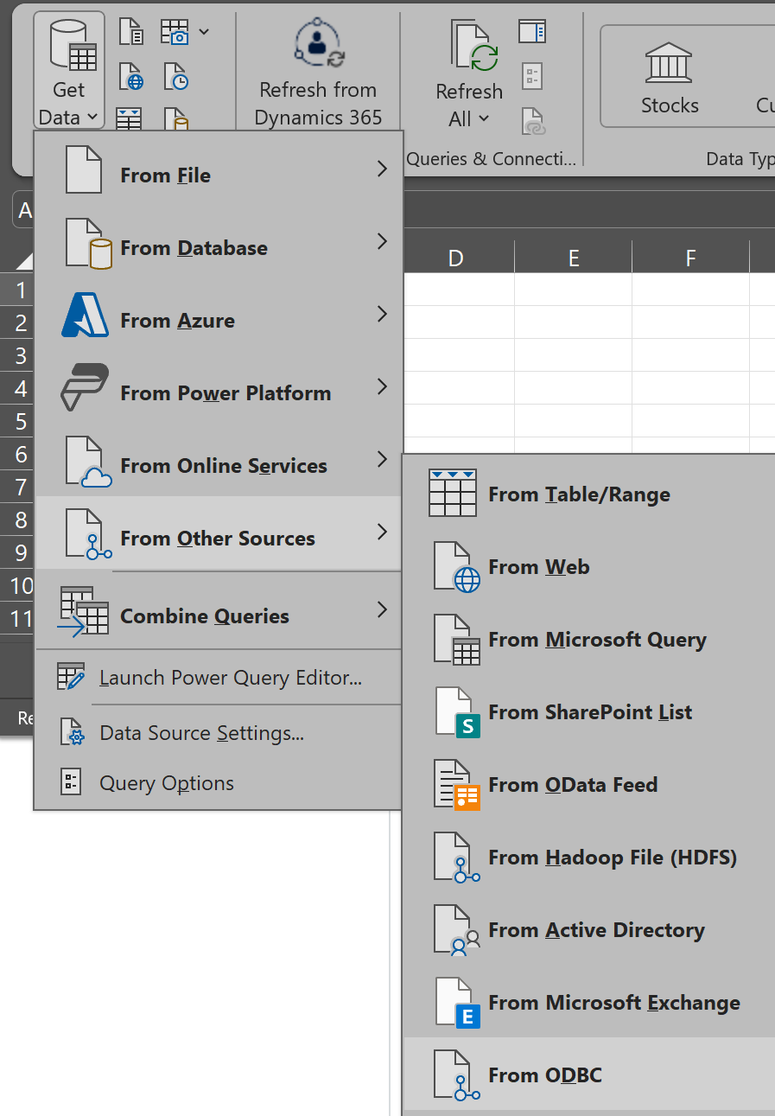Select From Other Sources menu item
This screenshot has height=1116, width=775.
(218, 532)
